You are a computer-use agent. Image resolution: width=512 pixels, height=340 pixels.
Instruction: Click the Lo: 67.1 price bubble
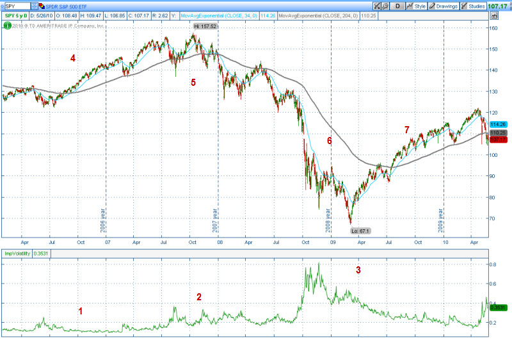coord(360,231)
